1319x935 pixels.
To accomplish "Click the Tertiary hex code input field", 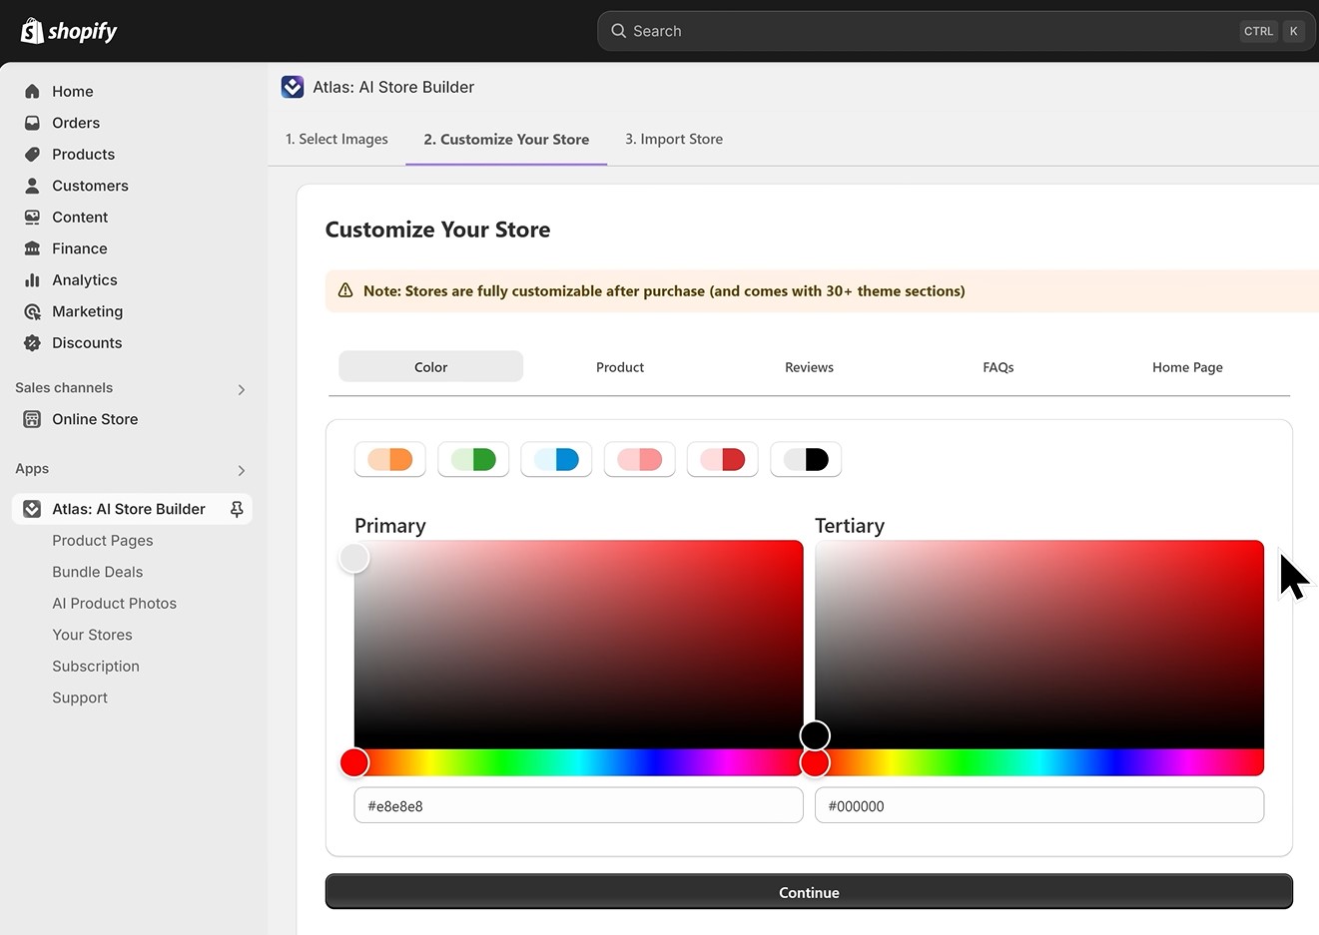I will [1038, 805].
